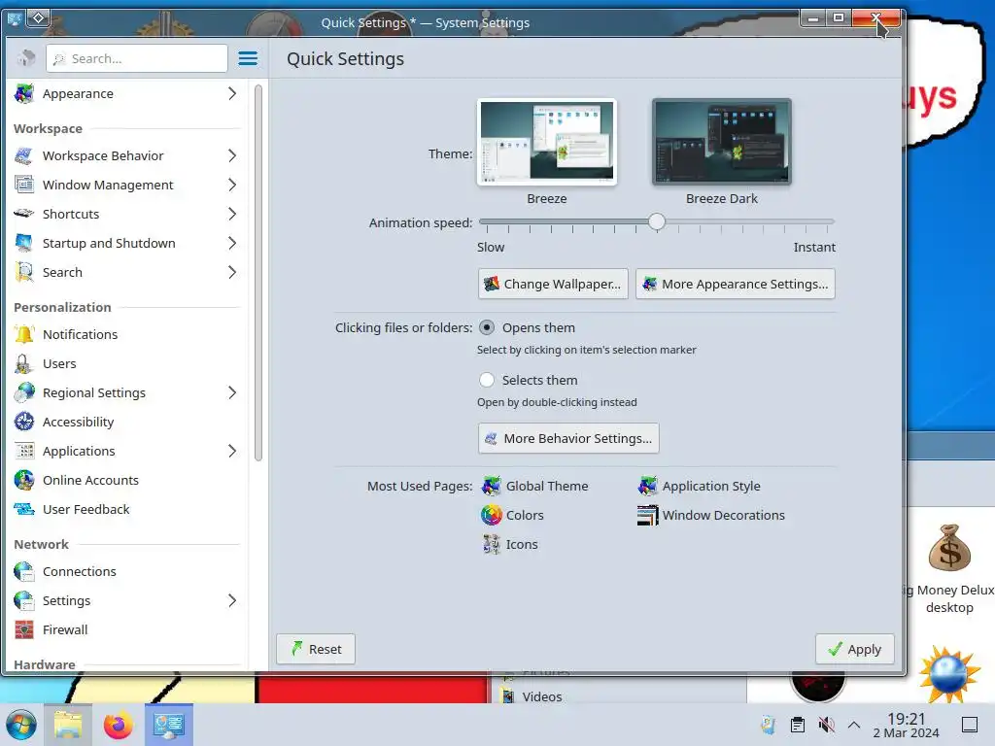The image size is (995, 746).
Task: Click the Shortcuts keyboard icon
Action: (x=24, y=214)
